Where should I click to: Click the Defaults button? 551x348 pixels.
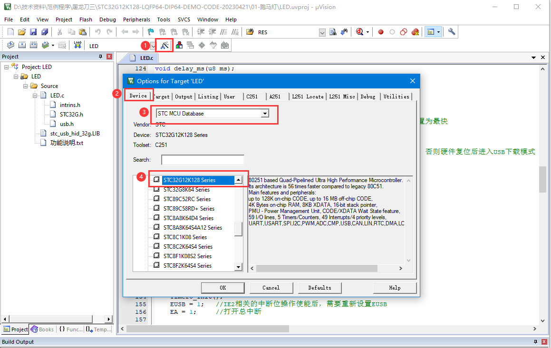coord(320,288)
